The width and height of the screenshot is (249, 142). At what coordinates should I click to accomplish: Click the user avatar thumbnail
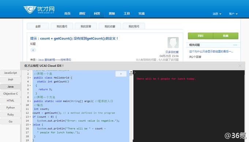(173, 43)
